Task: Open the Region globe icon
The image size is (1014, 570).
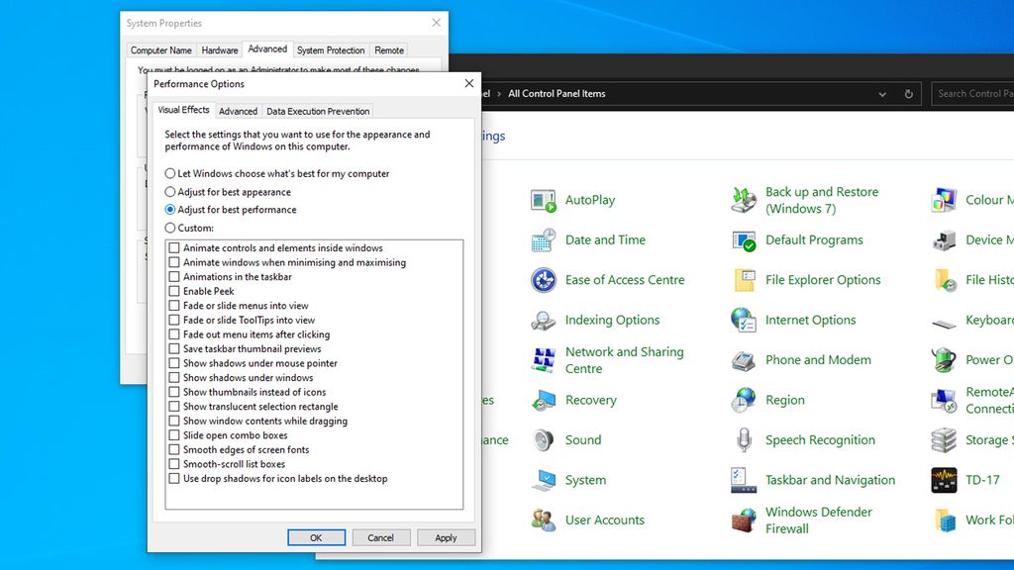Action: (744, 401)
